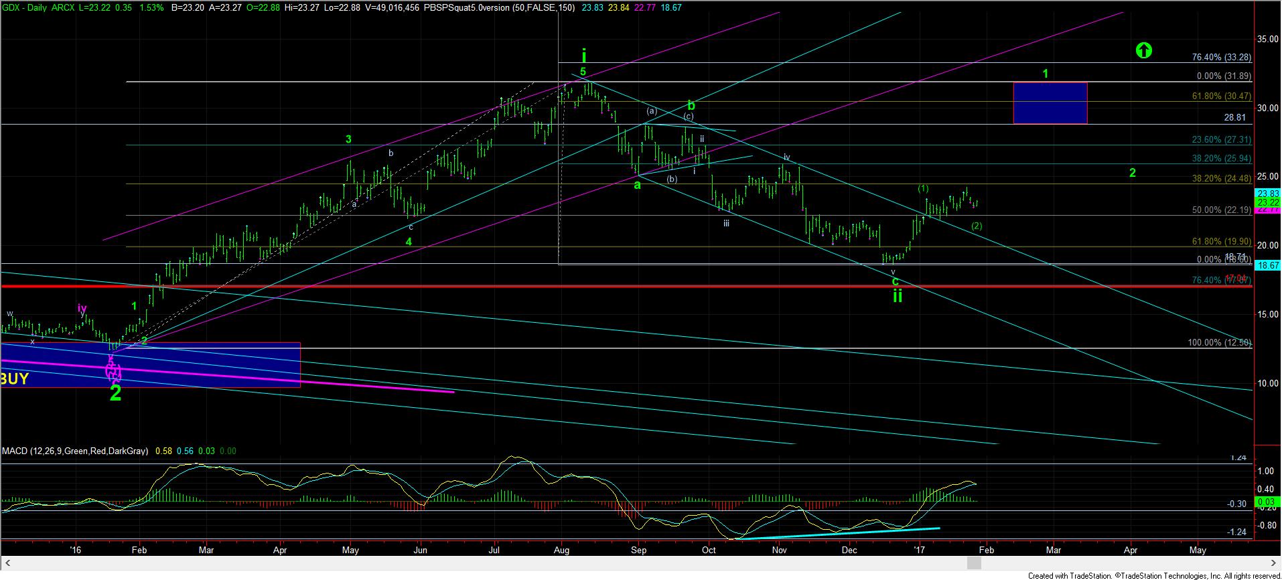Click the Oct label on the date axis
This screenshot has height=580, width=1282.
click(709, 550)
